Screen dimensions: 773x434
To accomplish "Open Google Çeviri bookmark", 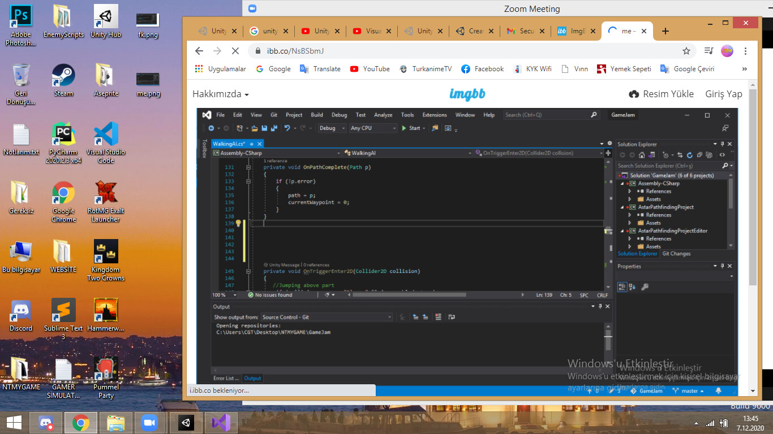I will [x=686, y=69].
